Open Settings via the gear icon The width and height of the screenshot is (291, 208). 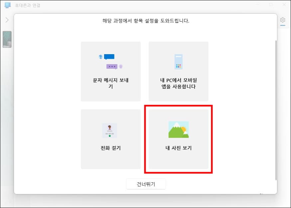(x=283, y=20)
